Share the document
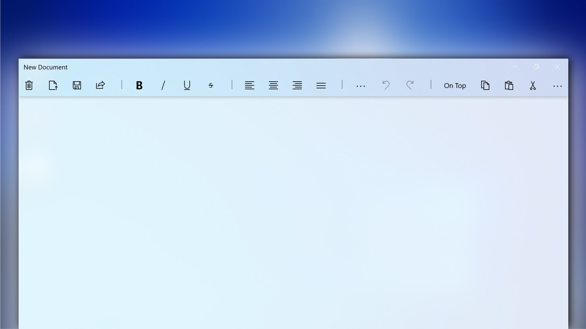Viewport: 586px width, 329px height. click(101, 85)
